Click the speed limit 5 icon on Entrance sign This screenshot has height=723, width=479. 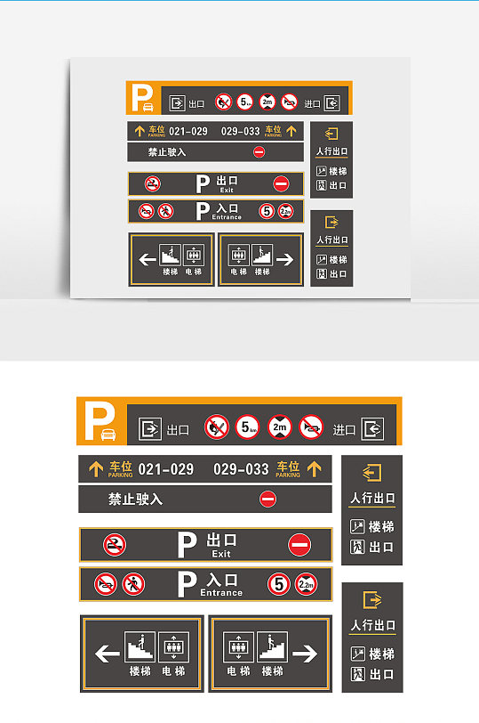(279, 584)
